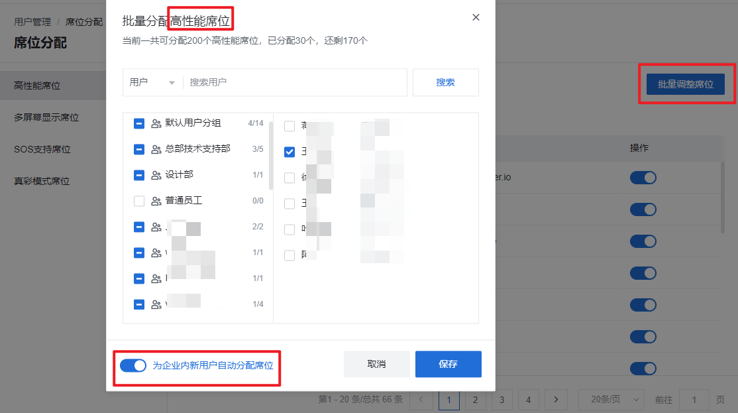
Task: Click the 操作 column header
Action: pos(639,148)
